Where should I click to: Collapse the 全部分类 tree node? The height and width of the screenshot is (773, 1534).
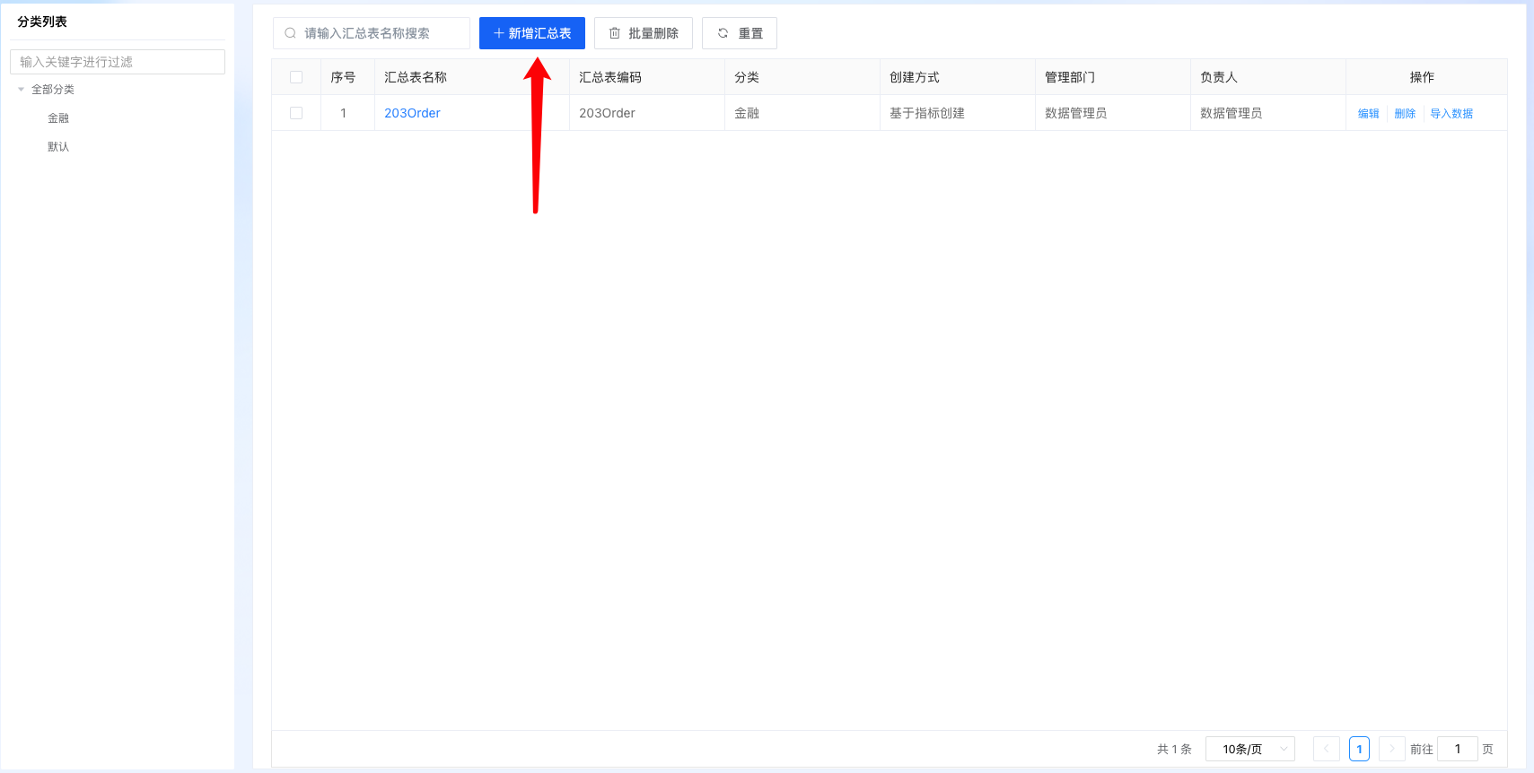[x=22, y=90]
